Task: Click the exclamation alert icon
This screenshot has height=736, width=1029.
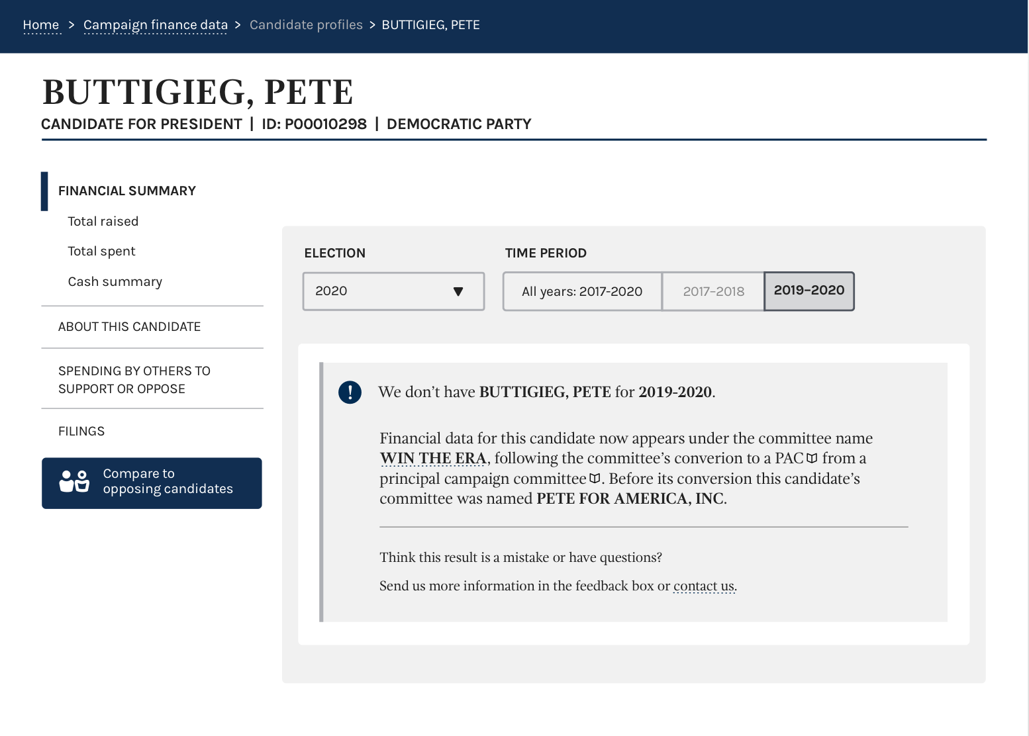Action: [350, 392]
